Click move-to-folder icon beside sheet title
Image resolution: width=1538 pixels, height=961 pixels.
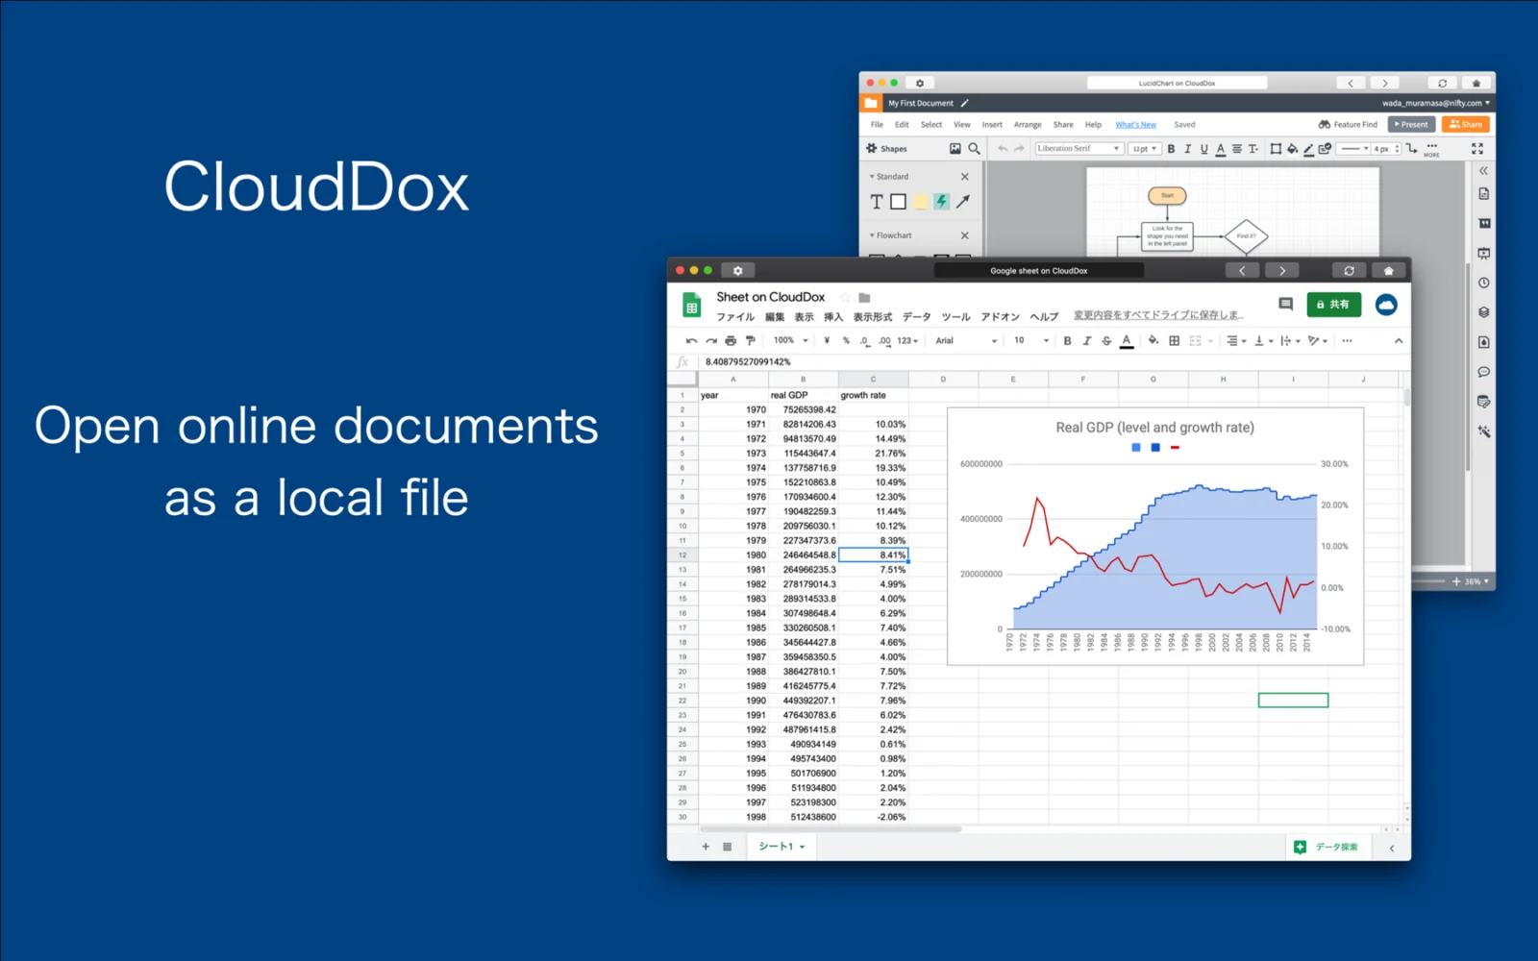click(864, 298)
